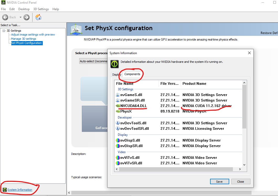Click the PhysX component icon
The image size is (278, 196).
[117, 111]
